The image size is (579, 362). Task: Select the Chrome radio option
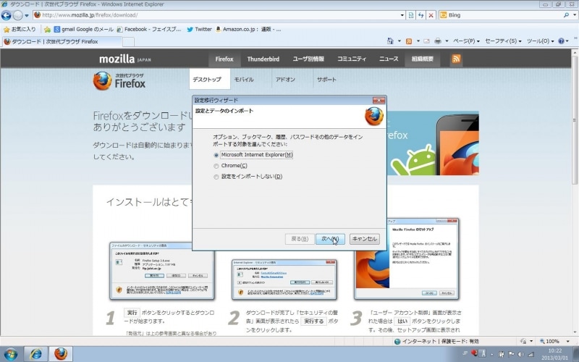tap(216, 166)
